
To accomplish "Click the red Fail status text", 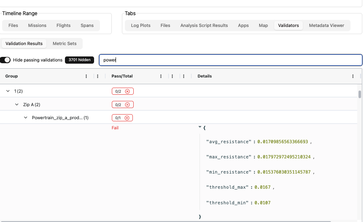I will tap(115, 128).
